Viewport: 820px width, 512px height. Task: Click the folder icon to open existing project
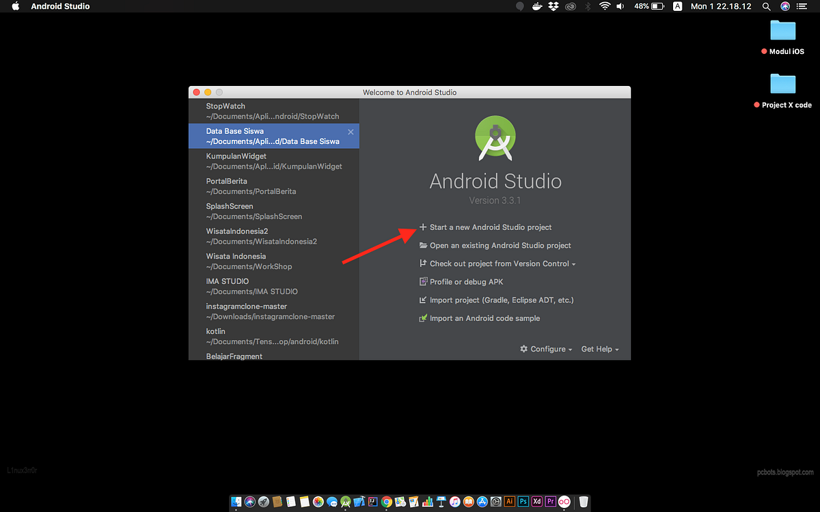pyautogui.click(x=424, y=245)
